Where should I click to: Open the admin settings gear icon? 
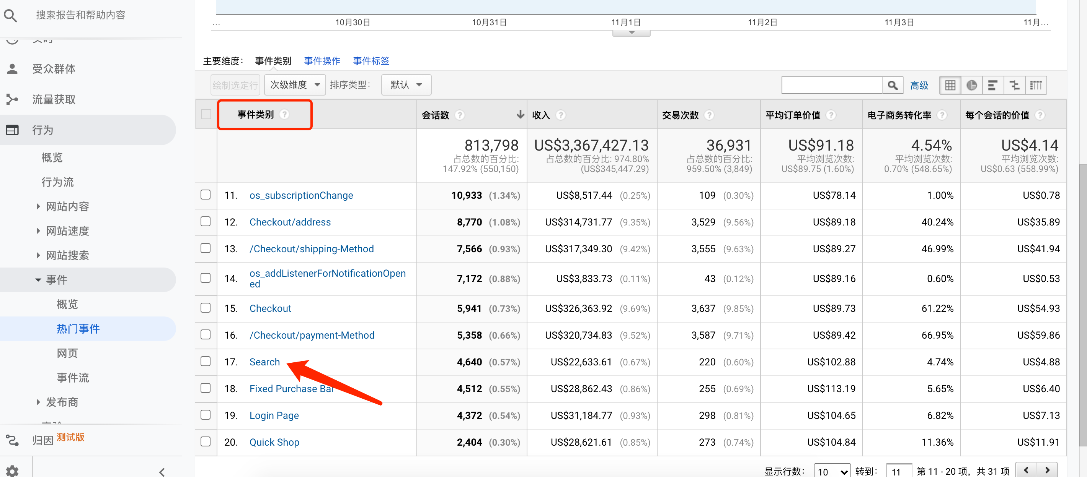click(12, 471)
